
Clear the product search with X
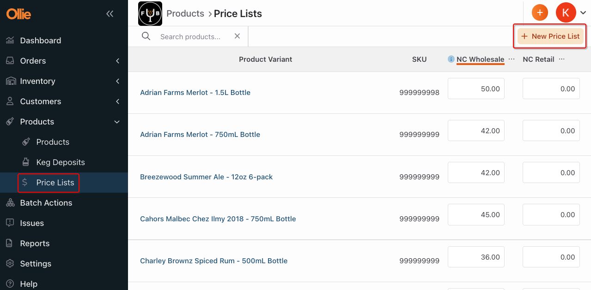(237, 36)
